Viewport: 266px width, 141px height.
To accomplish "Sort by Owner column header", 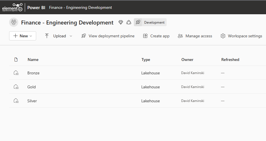I will click(187, 60).
